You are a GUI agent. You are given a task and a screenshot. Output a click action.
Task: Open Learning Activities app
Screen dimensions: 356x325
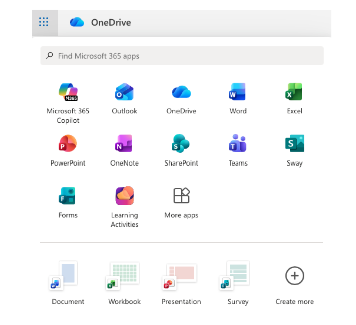[124, 196]
